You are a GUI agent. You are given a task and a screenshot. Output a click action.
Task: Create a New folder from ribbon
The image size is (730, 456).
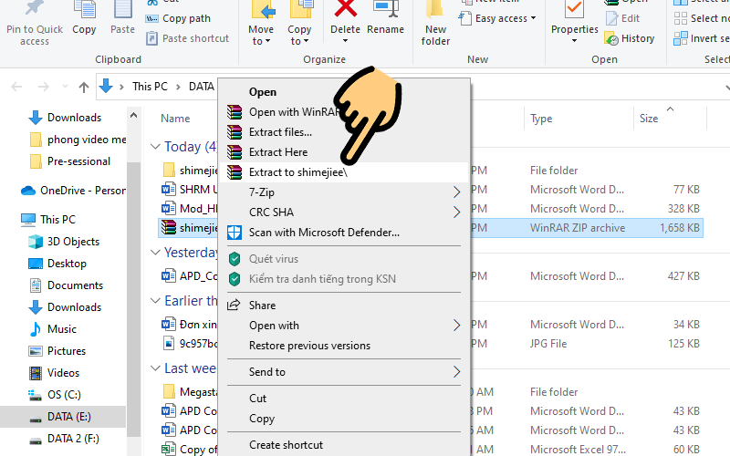click(x=436, y=24)
